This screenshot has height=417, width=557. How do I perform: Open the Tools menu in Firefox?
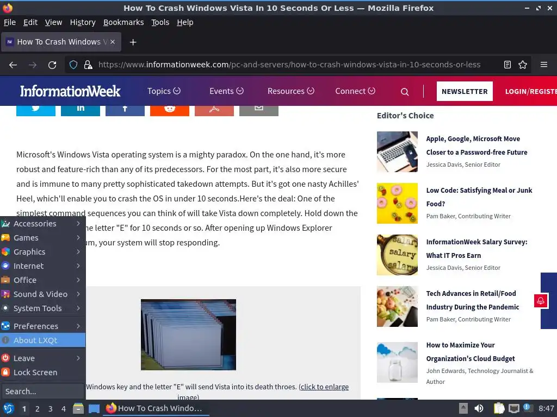tap(160, 22)
